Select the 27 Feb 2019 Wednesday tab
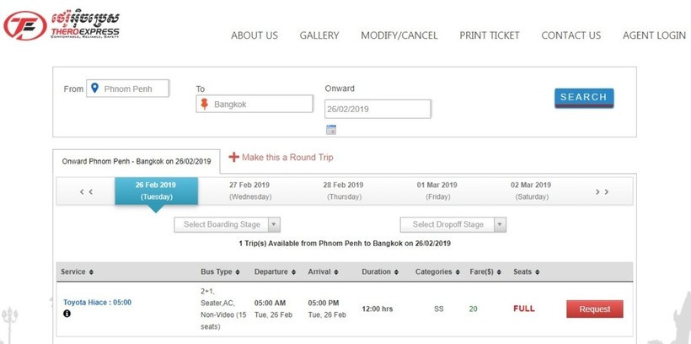The height and width of the screenshot is (344, 691). 250,191
